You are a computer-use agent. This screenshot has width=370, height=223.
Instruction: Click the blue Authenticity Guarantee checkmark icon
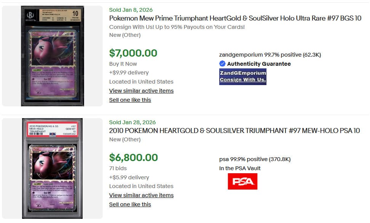[222, 64]
